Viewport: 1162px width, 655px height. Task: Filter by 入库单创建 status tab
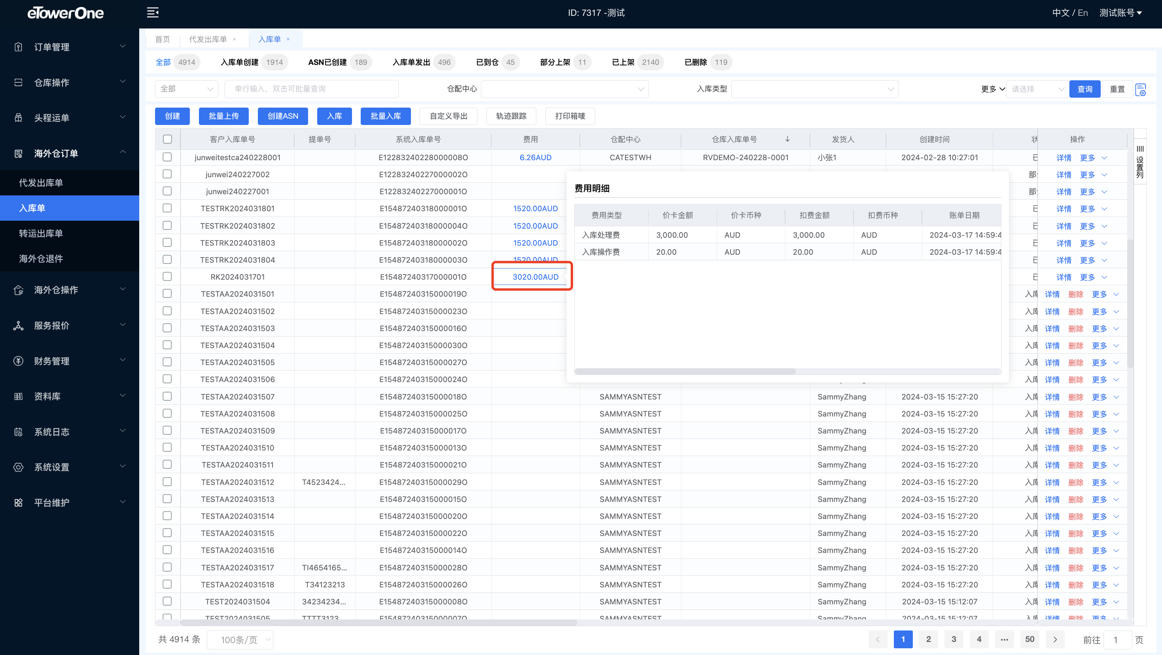tap(254, 62)
